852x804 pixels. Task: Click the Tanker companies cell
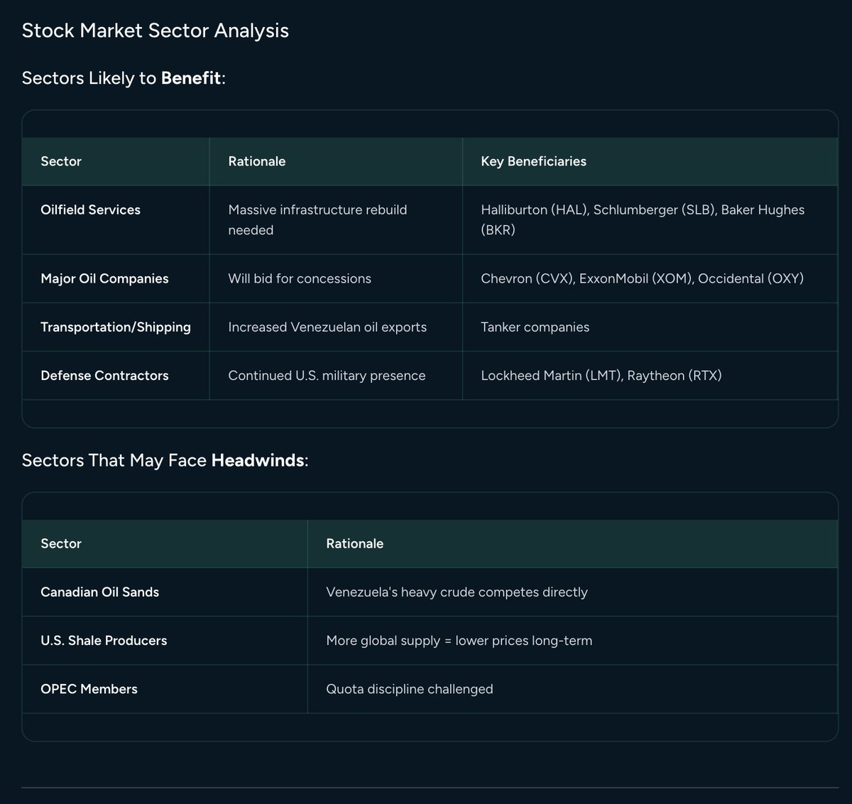(535, 327)
